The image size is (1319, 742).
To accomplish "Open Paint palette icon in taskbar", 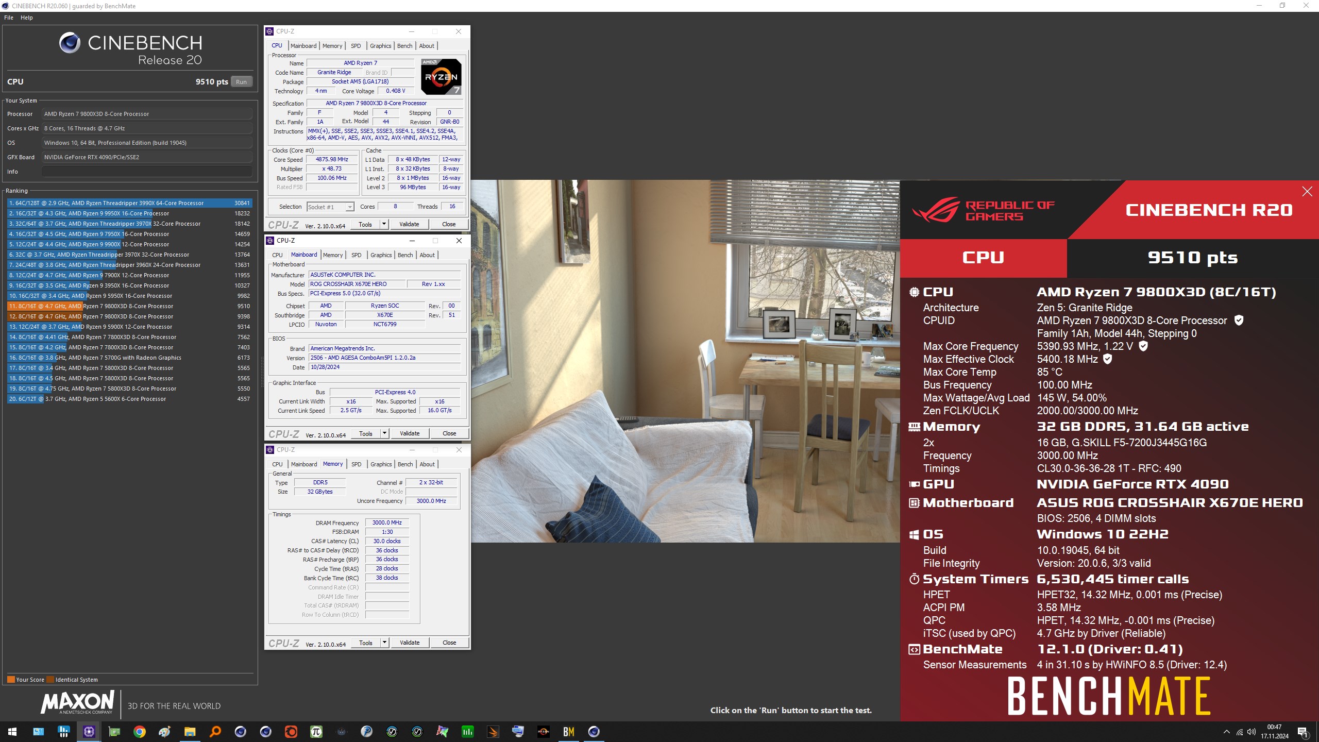I will 165,732.
